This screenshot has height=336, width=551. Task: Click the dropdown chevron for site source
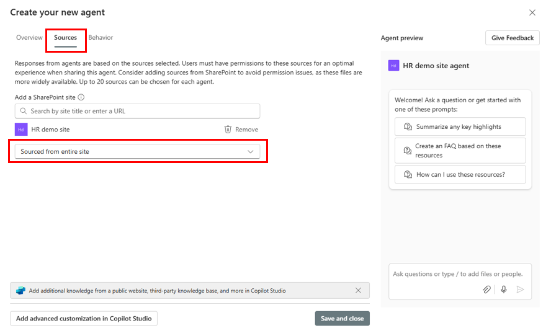point(251,152)
